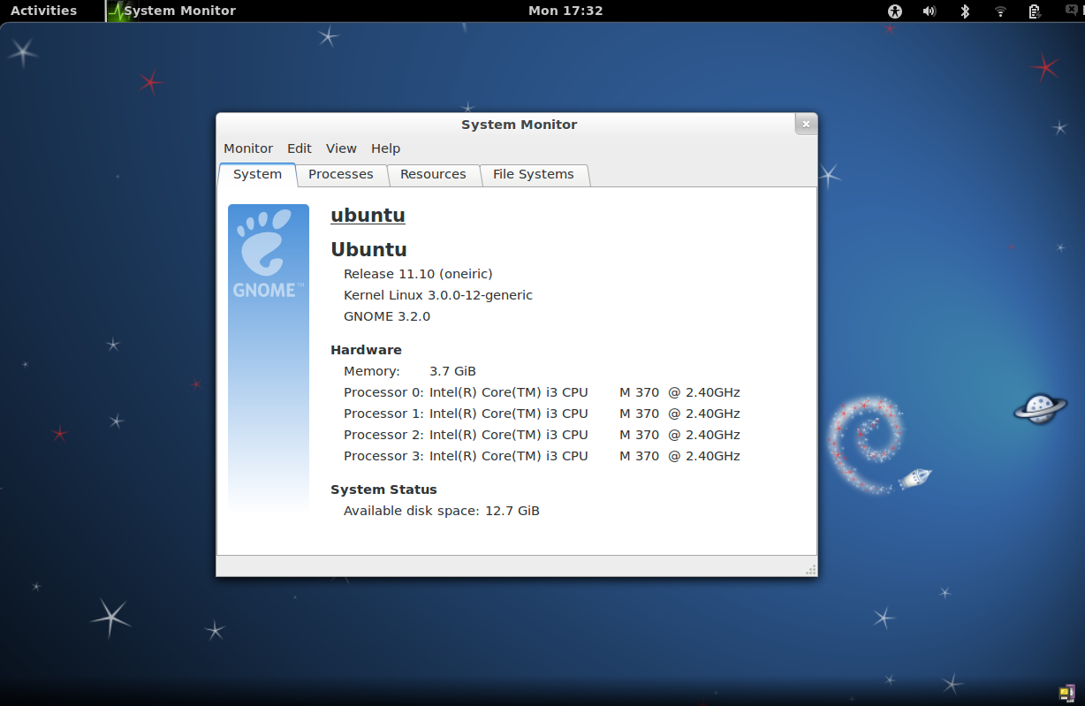Screen dimensions: 1085x706
Task: Click the Processor 3 line
Action: pos(542,456)
